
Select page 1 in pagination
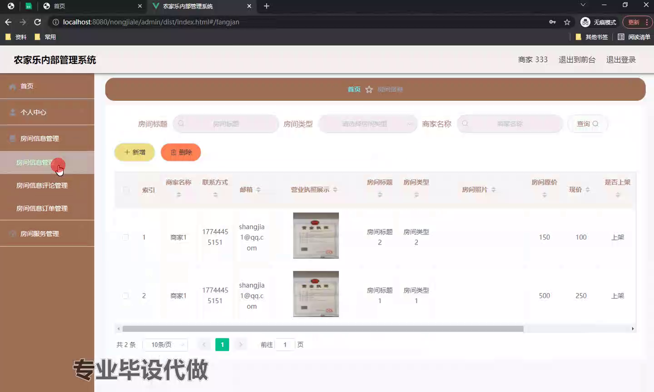point(222,345)
